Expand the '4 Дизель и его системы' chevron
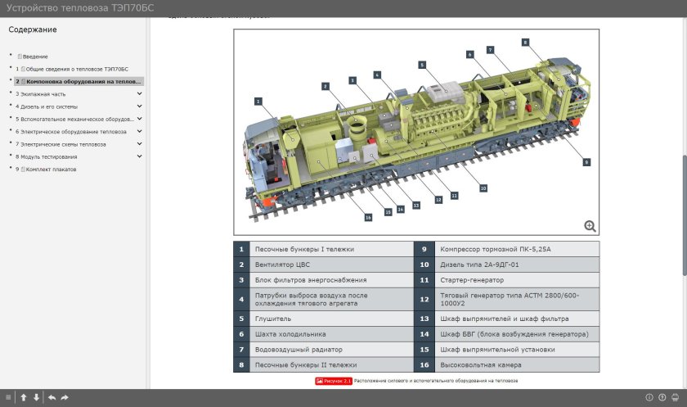 click(x=140, y=106)
